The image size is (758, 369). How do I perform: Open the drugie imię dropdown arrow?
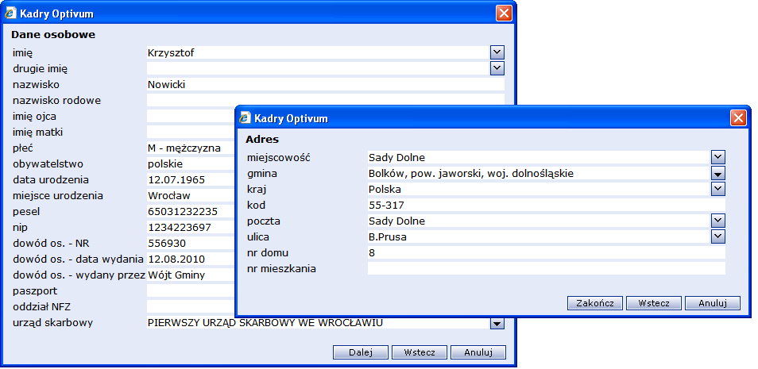tap(497, 68)
